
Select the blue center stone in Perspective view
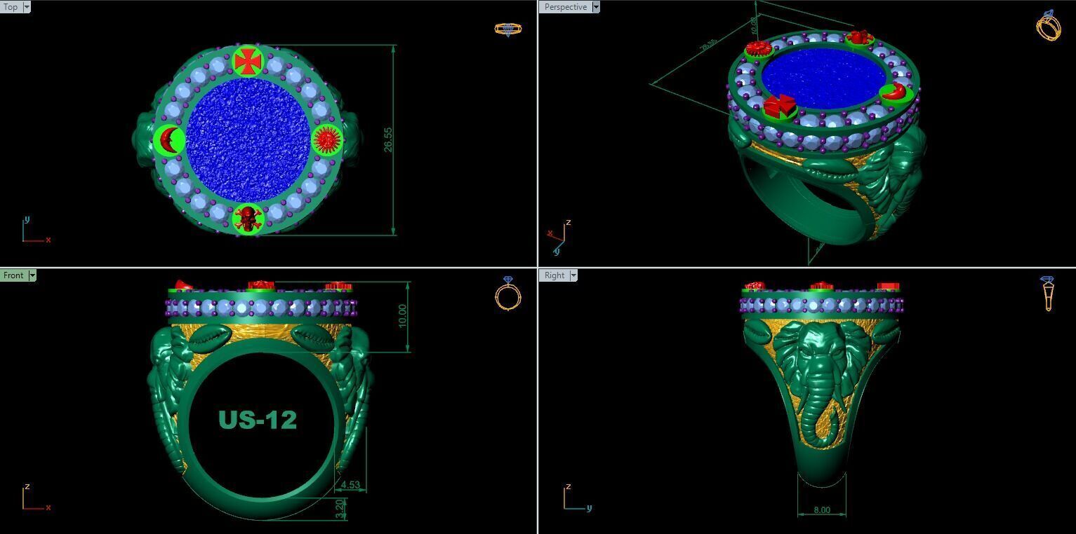click(x=823, y=78)
